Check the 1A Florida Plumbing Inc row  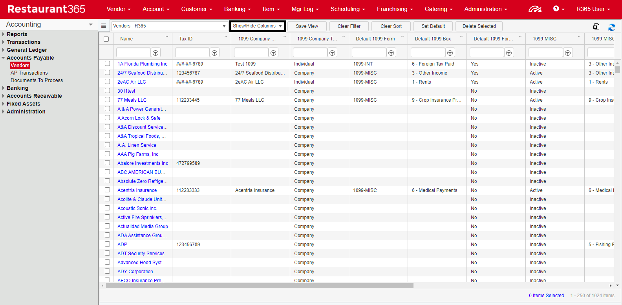coord(107,64)
